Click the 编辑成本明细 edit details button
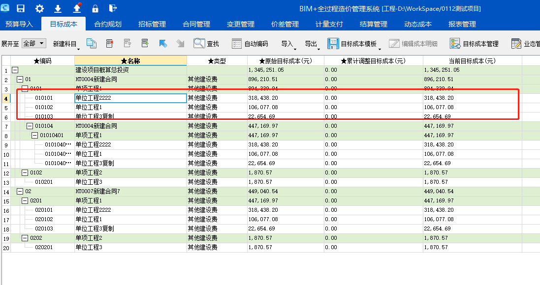540x285 pixels. point(413,44)
